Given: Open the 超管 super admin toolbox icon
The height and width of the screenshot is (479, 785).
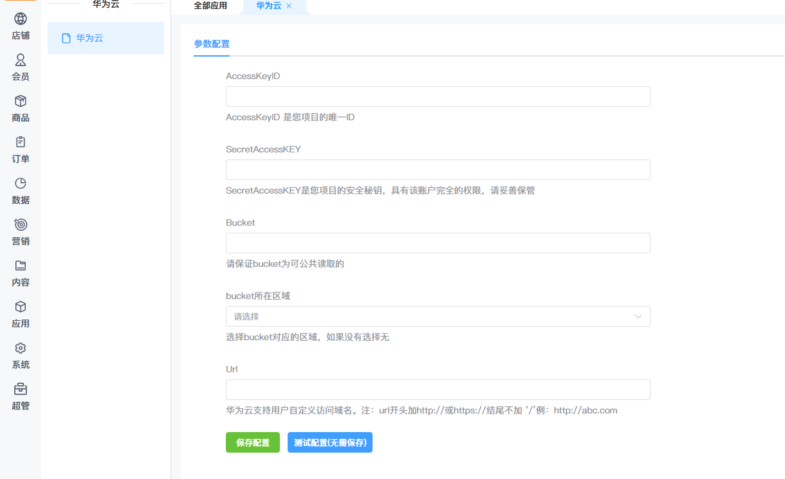Looking at the screenshot, I should [21, 389].
